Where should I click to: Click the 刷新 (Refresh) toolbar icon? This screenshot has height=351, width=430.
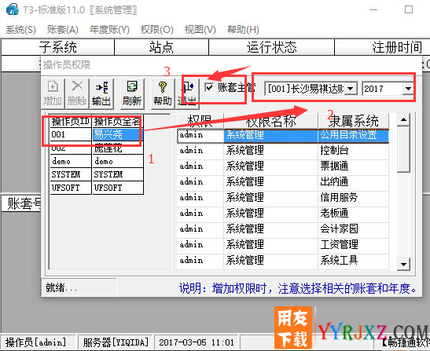point(132,93)
